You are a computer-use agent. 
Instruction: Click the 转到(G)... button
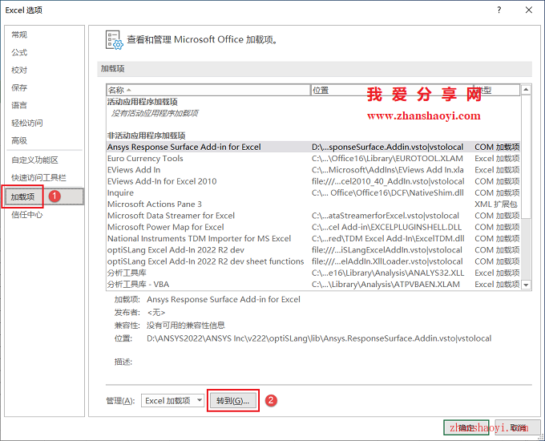[233, 401]
